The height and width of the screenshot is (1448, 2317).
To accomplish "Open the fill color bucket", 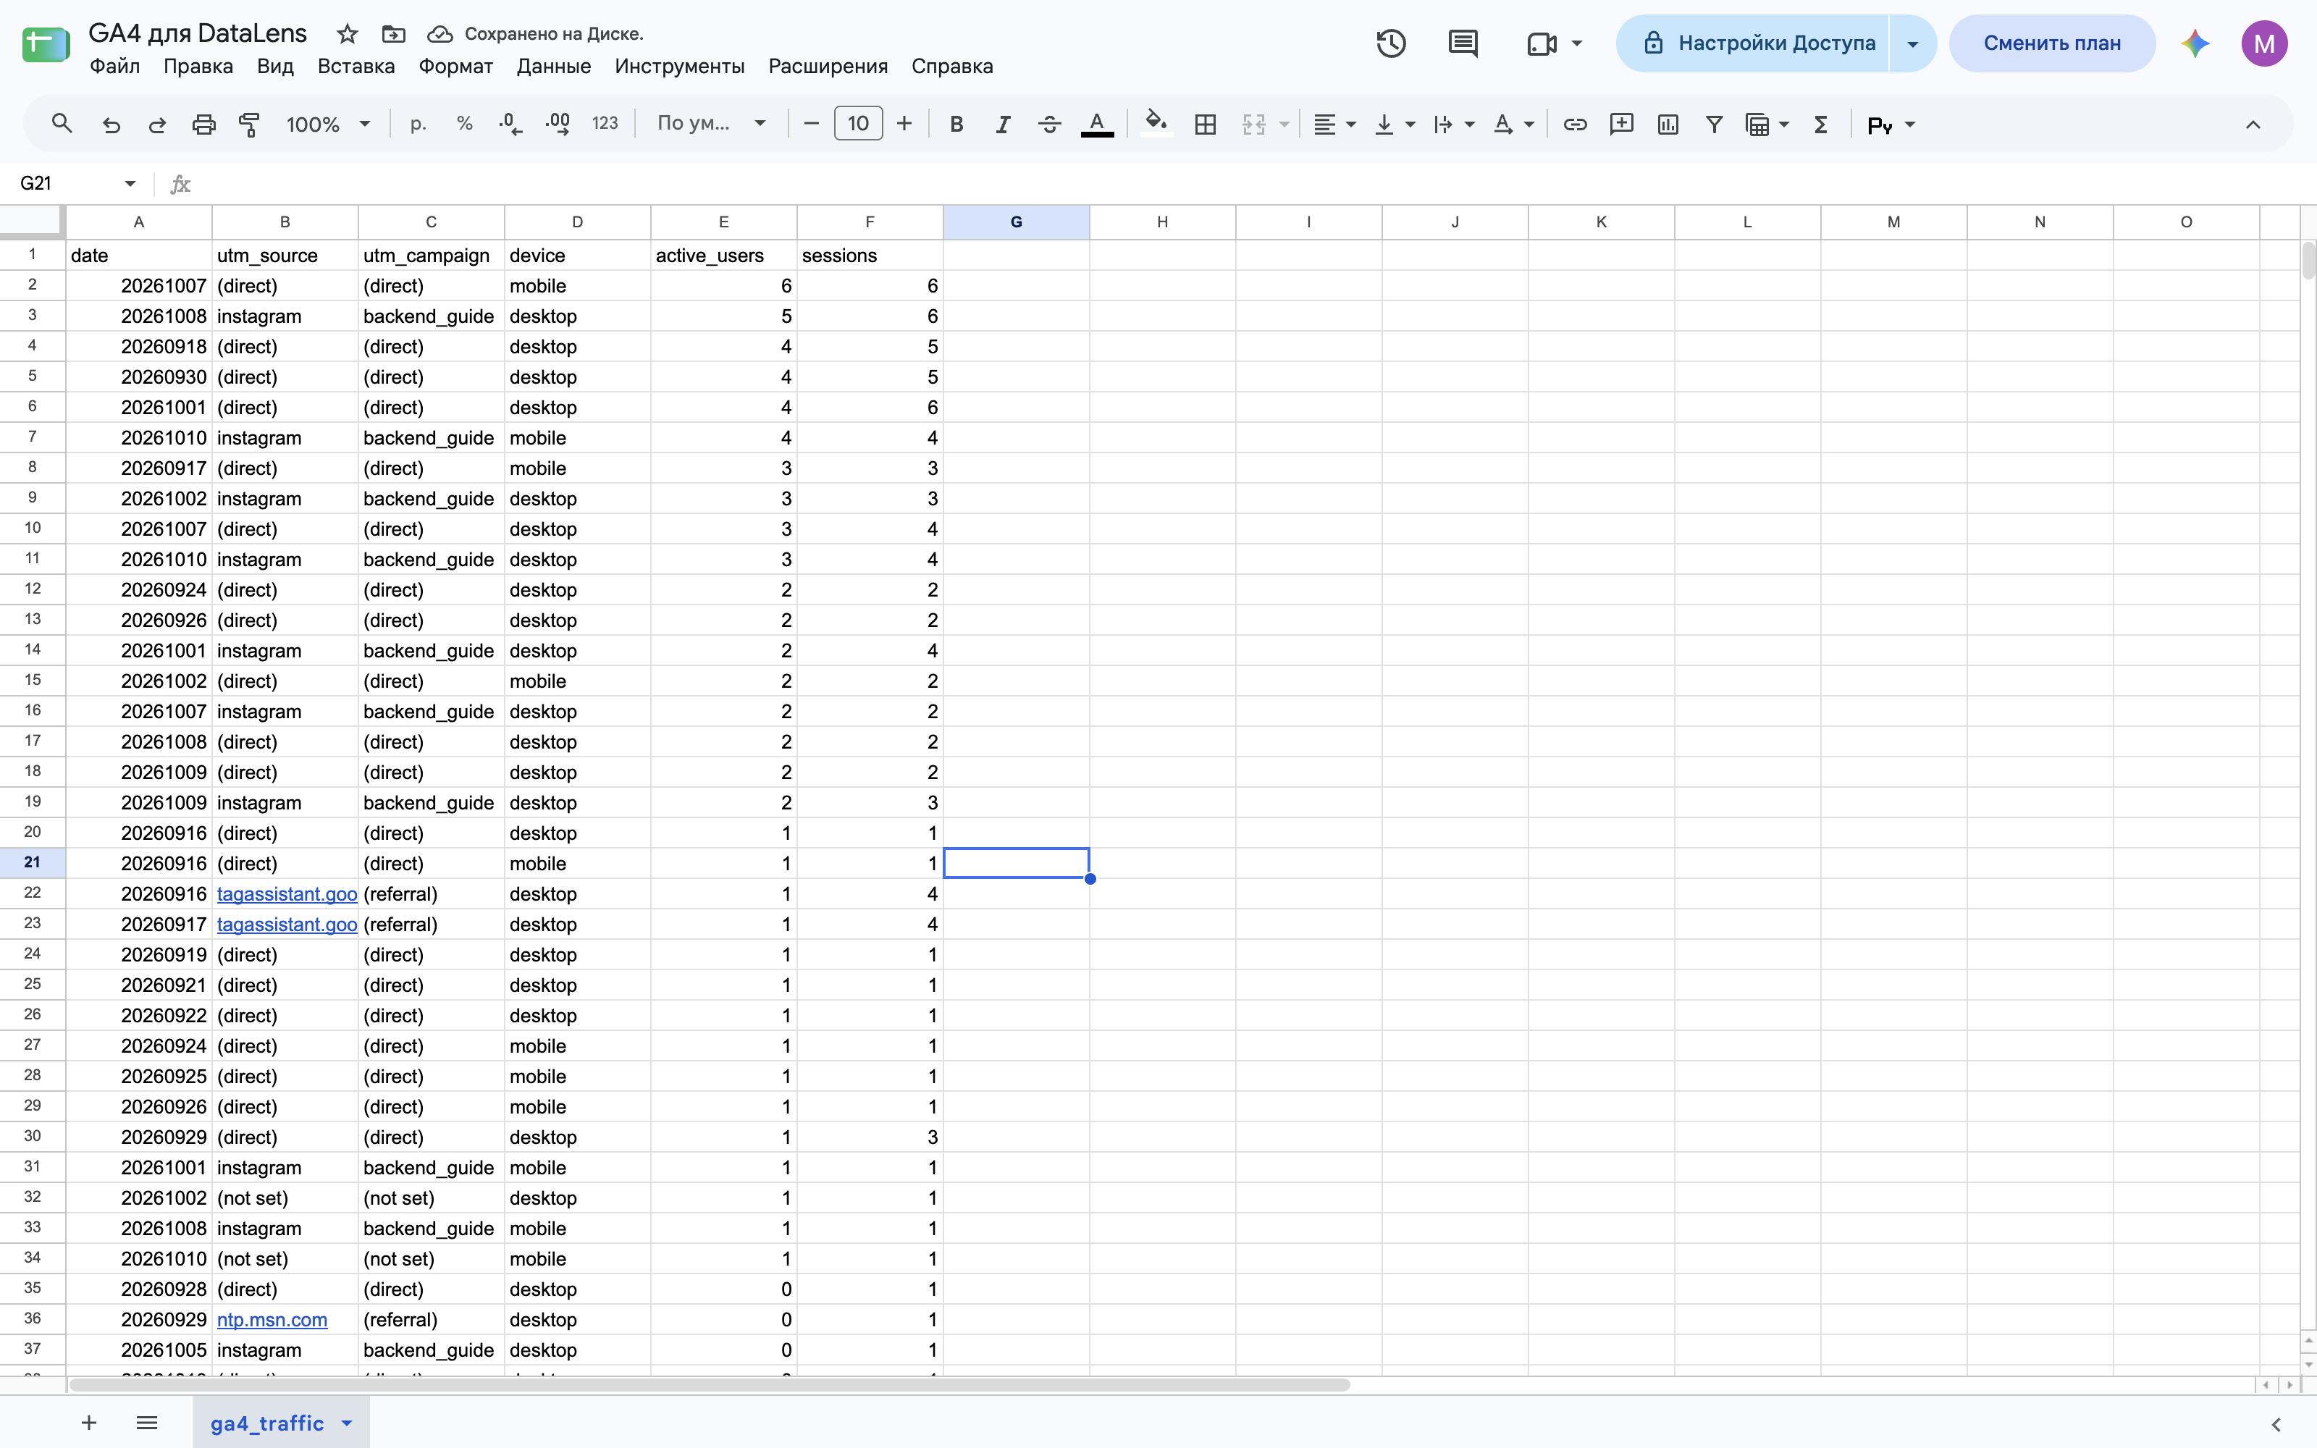I will tap(1156, 124).
